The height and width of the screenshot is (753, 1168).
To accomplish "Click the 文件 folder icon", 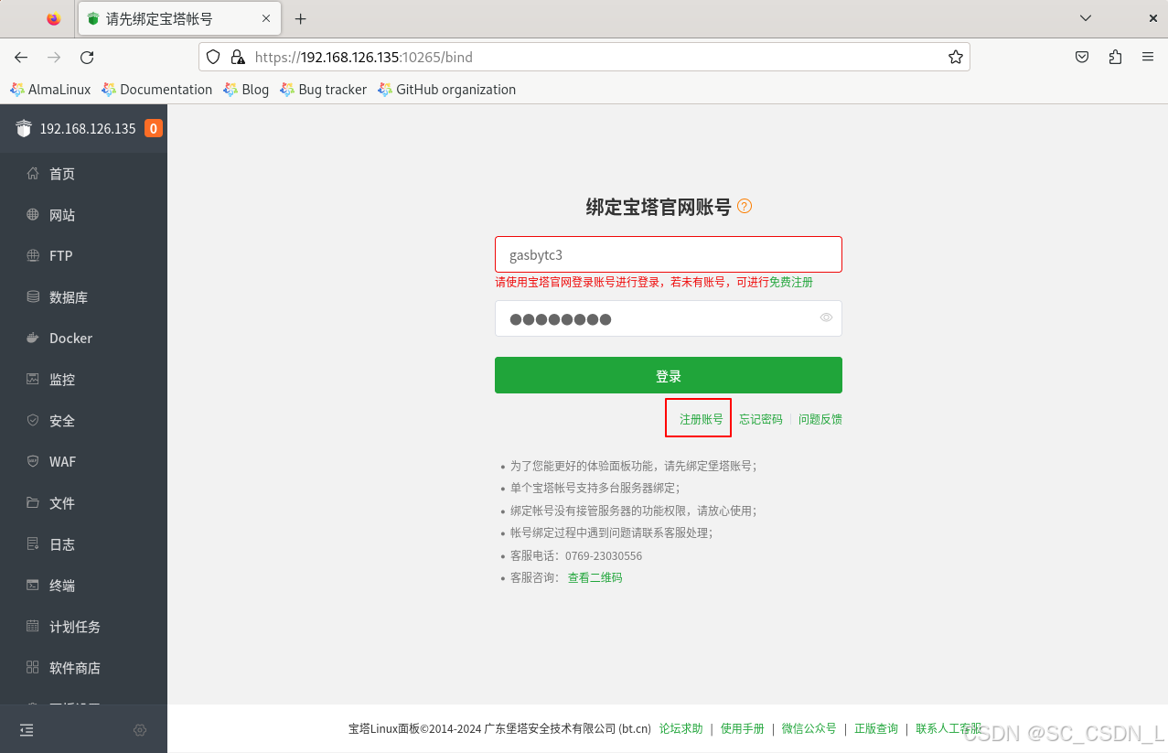I will tap(33, 502).
